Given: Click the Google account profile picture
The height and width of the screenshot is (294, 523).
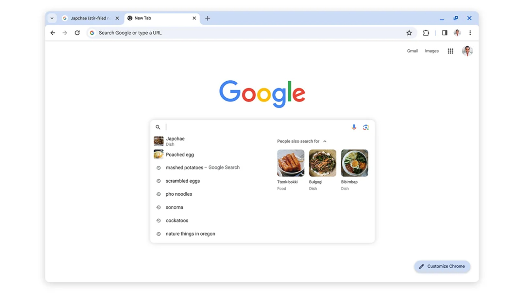Looking at the screenshot, I should click(x=467, y=51).
